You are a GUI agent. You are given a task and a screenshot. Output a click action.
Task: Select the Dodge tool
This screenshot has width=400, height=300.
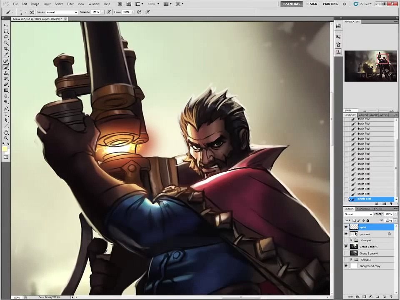point(6,102)
